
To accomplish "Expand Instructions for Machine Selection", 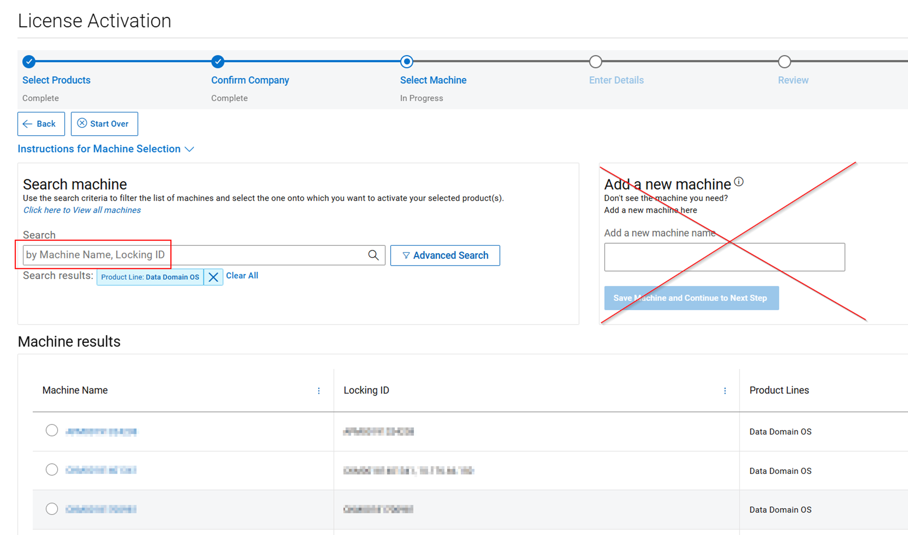I will tap(106, 149).
